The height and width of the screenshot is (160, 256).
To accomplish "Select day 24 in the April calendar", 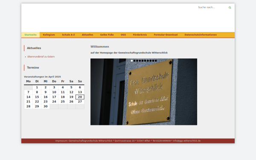I will coord(54,102).
